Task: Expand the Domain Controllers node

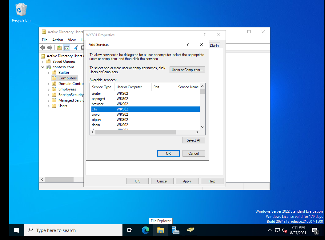Action: coord(49,84)
